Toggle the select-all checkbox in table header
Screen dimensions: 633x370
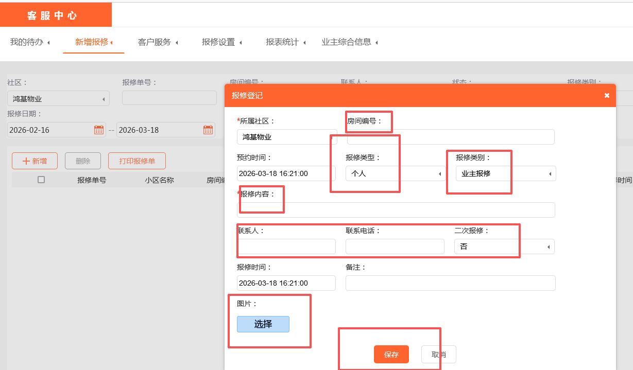(x=41, y=180)
